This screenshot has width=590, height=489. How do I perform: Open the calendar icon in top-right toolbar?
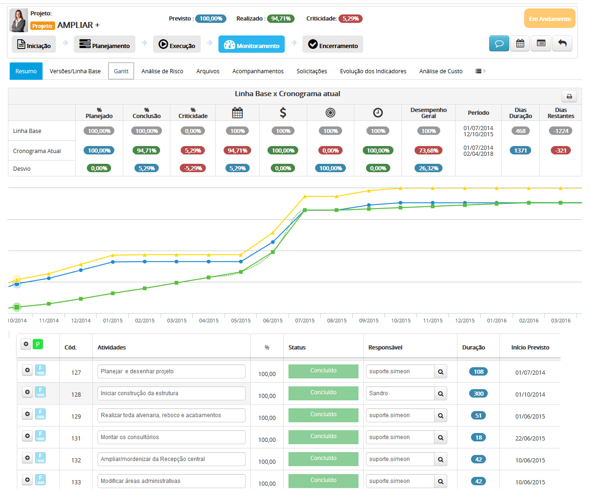[x=520, y=43]
